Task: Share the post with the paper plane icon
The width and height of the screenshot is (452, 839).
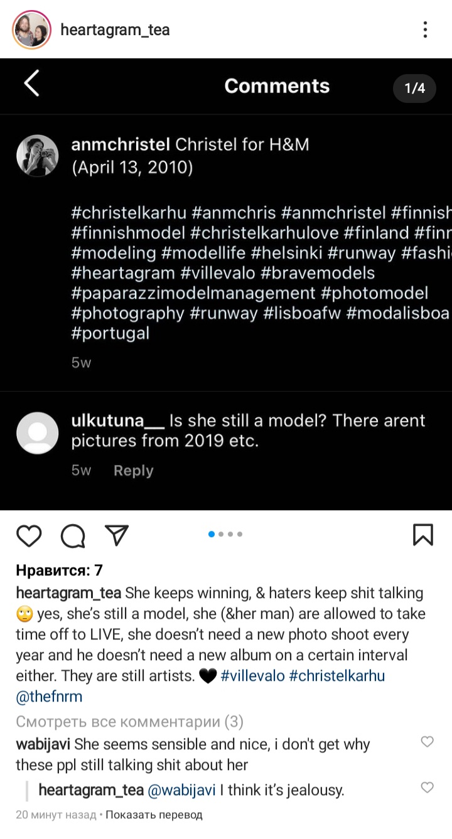Action: point(117,535)
